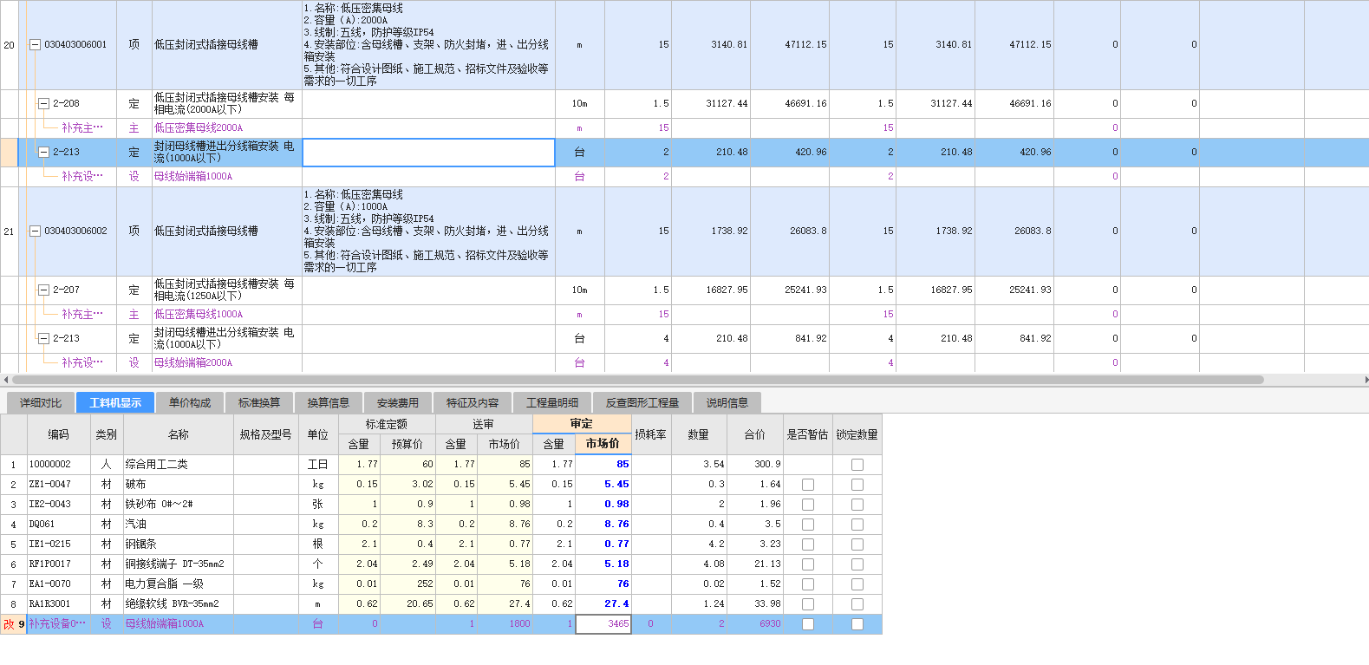Tick 锁定数量 checkbox for 绝缘软线 BVR-35mm2
Image resolution: width=1369 pixels, height=665 pixels.
857,604
